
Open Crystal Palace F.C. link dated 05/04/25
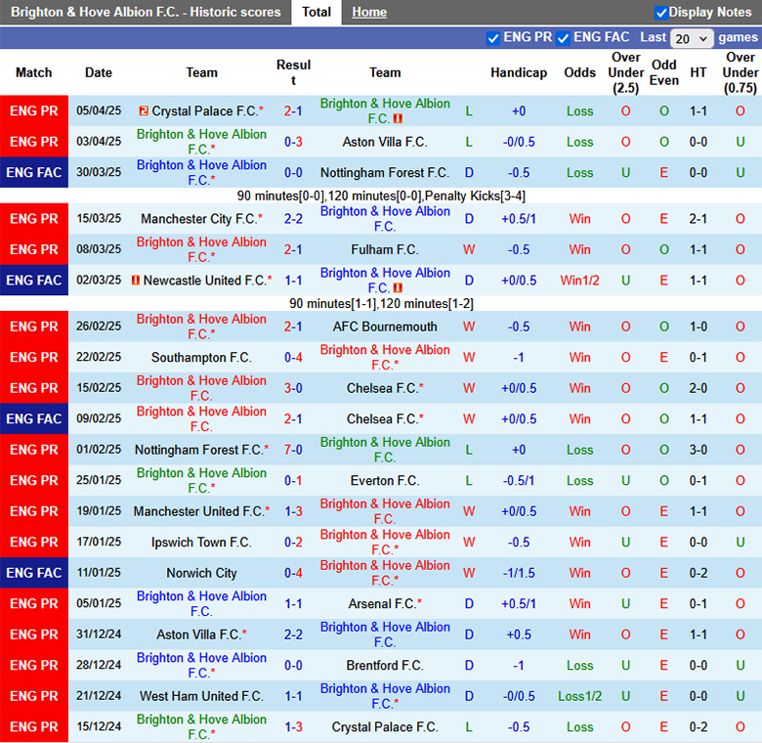pos(204,111)
